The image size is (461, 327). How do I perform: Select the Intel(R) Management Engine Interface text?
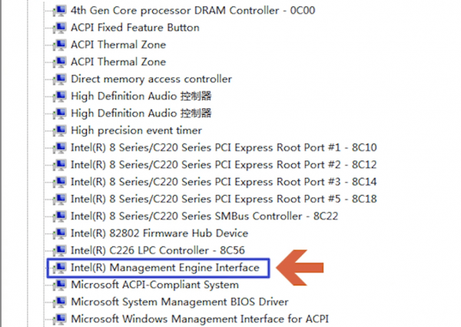[x=165, y=268]
